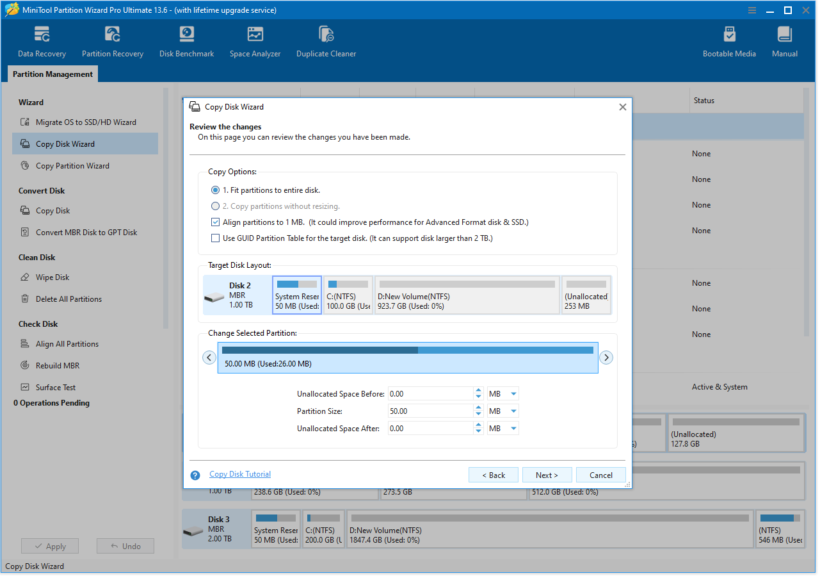Screen dimensions: 820x576
Task: Close the Copy Disk Wizard dialog
Action: (x=622, y=107)
